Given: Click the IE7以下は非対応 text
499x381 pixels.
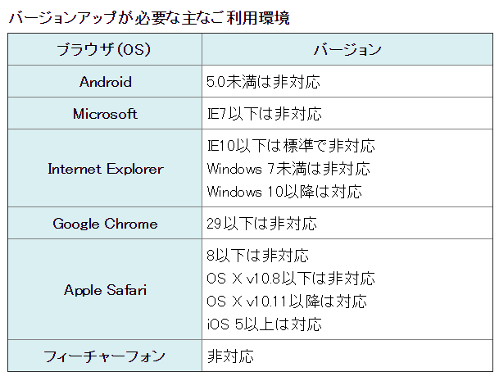Looking at the screenshot, I should pos(264,114).
